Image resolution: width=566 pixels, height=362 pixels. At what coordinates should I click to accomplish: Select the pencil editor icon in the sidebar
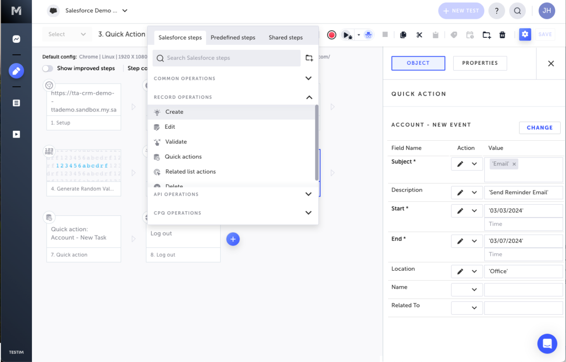16,71
